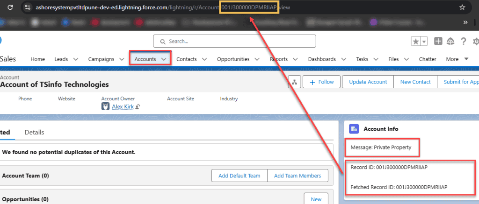This screenshot has height=204, width=479.
Task: Open the Opportunities (0) related list
Action: [x=25, y=199]
